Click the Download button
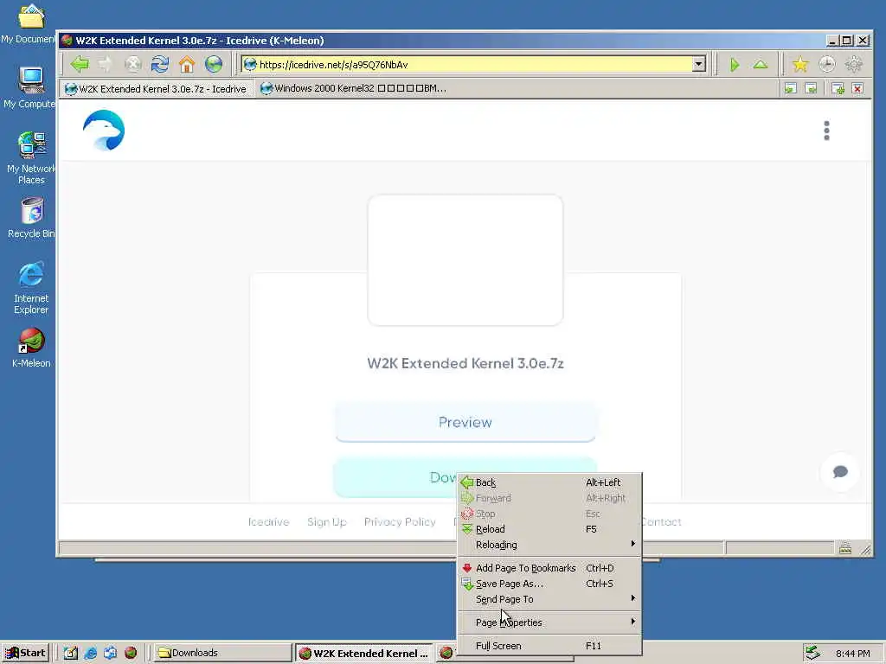This screenshot has height=664, width=886. point(395,477)
